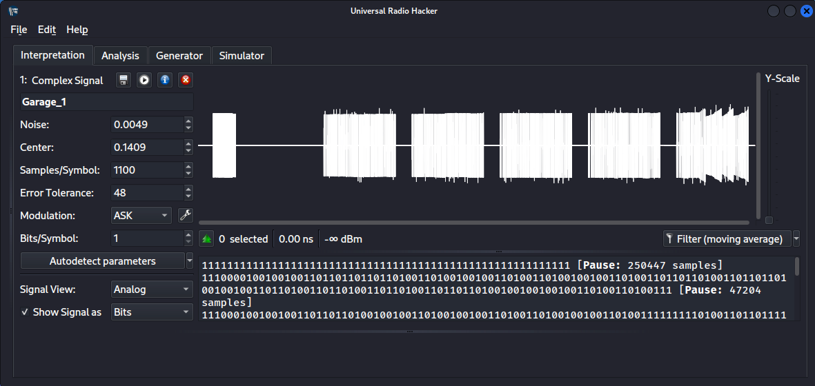
Task: Click the Autodetect parameters button
Action: point(102,261)
